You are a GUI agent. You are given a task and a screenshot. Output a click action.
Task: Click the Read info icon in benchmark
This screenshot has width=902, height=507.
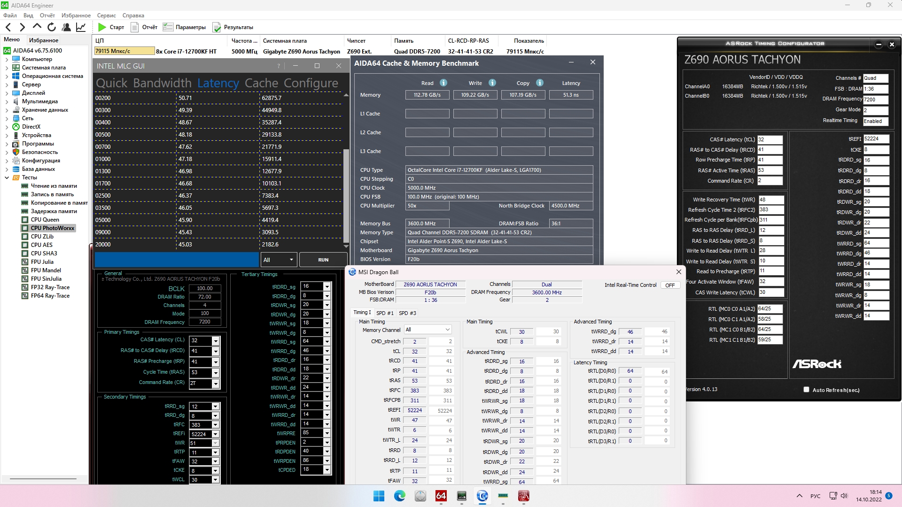pos(443,83)
